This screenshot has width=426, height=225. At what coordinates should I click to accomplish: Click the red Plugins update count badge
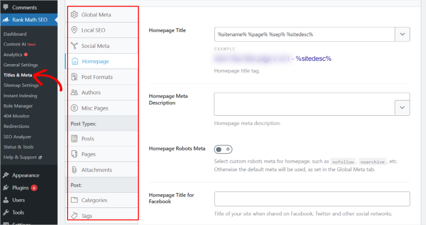(x=34, y=188)
